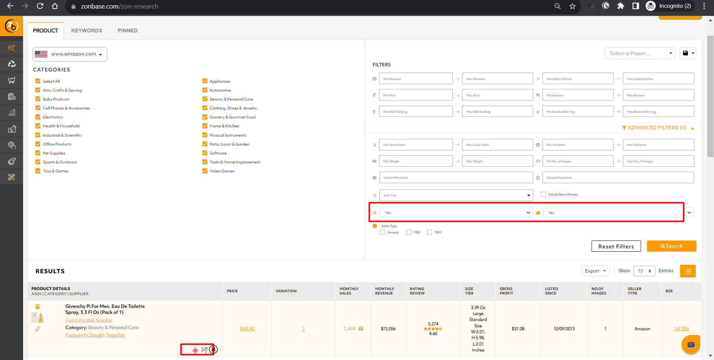Select the sales chart icon in the sidebar
The height and width of the screenshot is (360, 714).
click(x=12, y=112)
